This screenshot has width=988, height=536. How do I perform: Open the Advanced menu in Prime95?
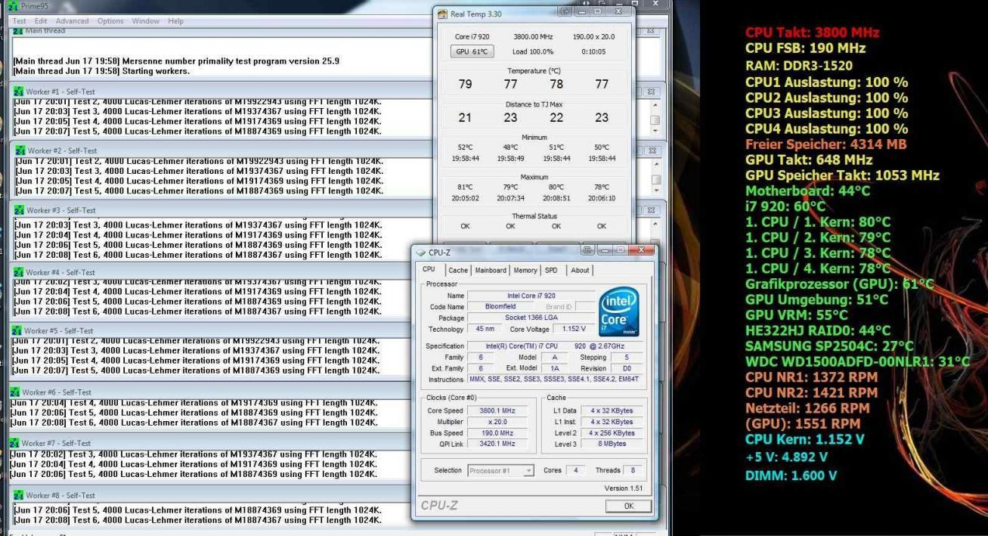coord(72,21)
